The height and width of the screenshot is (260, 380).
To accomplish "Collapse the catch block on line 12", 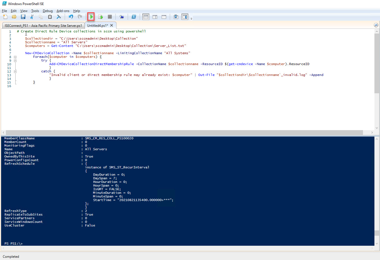I will pos(15,71).
